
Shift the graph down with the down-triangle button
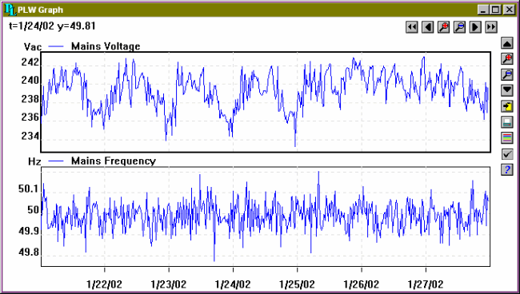click(507, 90)
